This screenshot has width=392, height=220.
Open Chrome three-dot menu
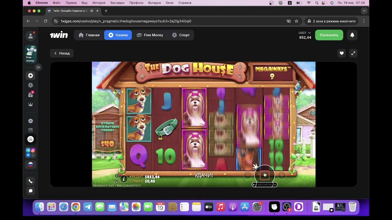point(364,21)
